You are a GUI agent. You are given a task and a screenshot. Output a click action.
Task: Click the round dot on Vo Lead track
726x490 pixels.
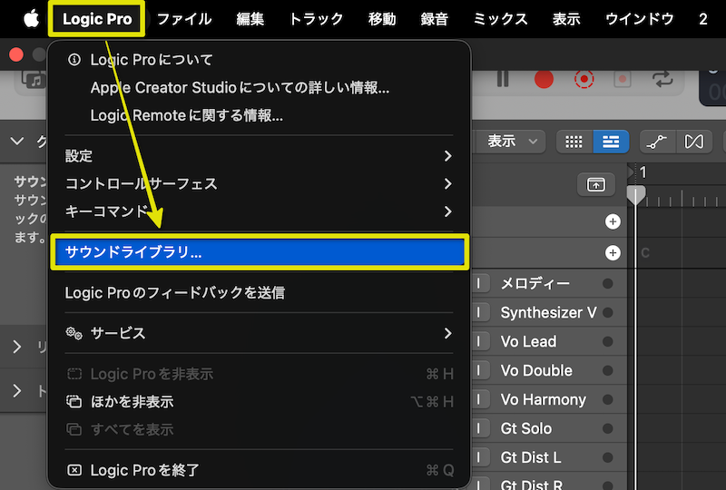coord(608,342)
